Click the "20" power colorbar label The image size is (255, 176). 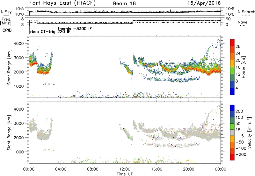(238, 60)
